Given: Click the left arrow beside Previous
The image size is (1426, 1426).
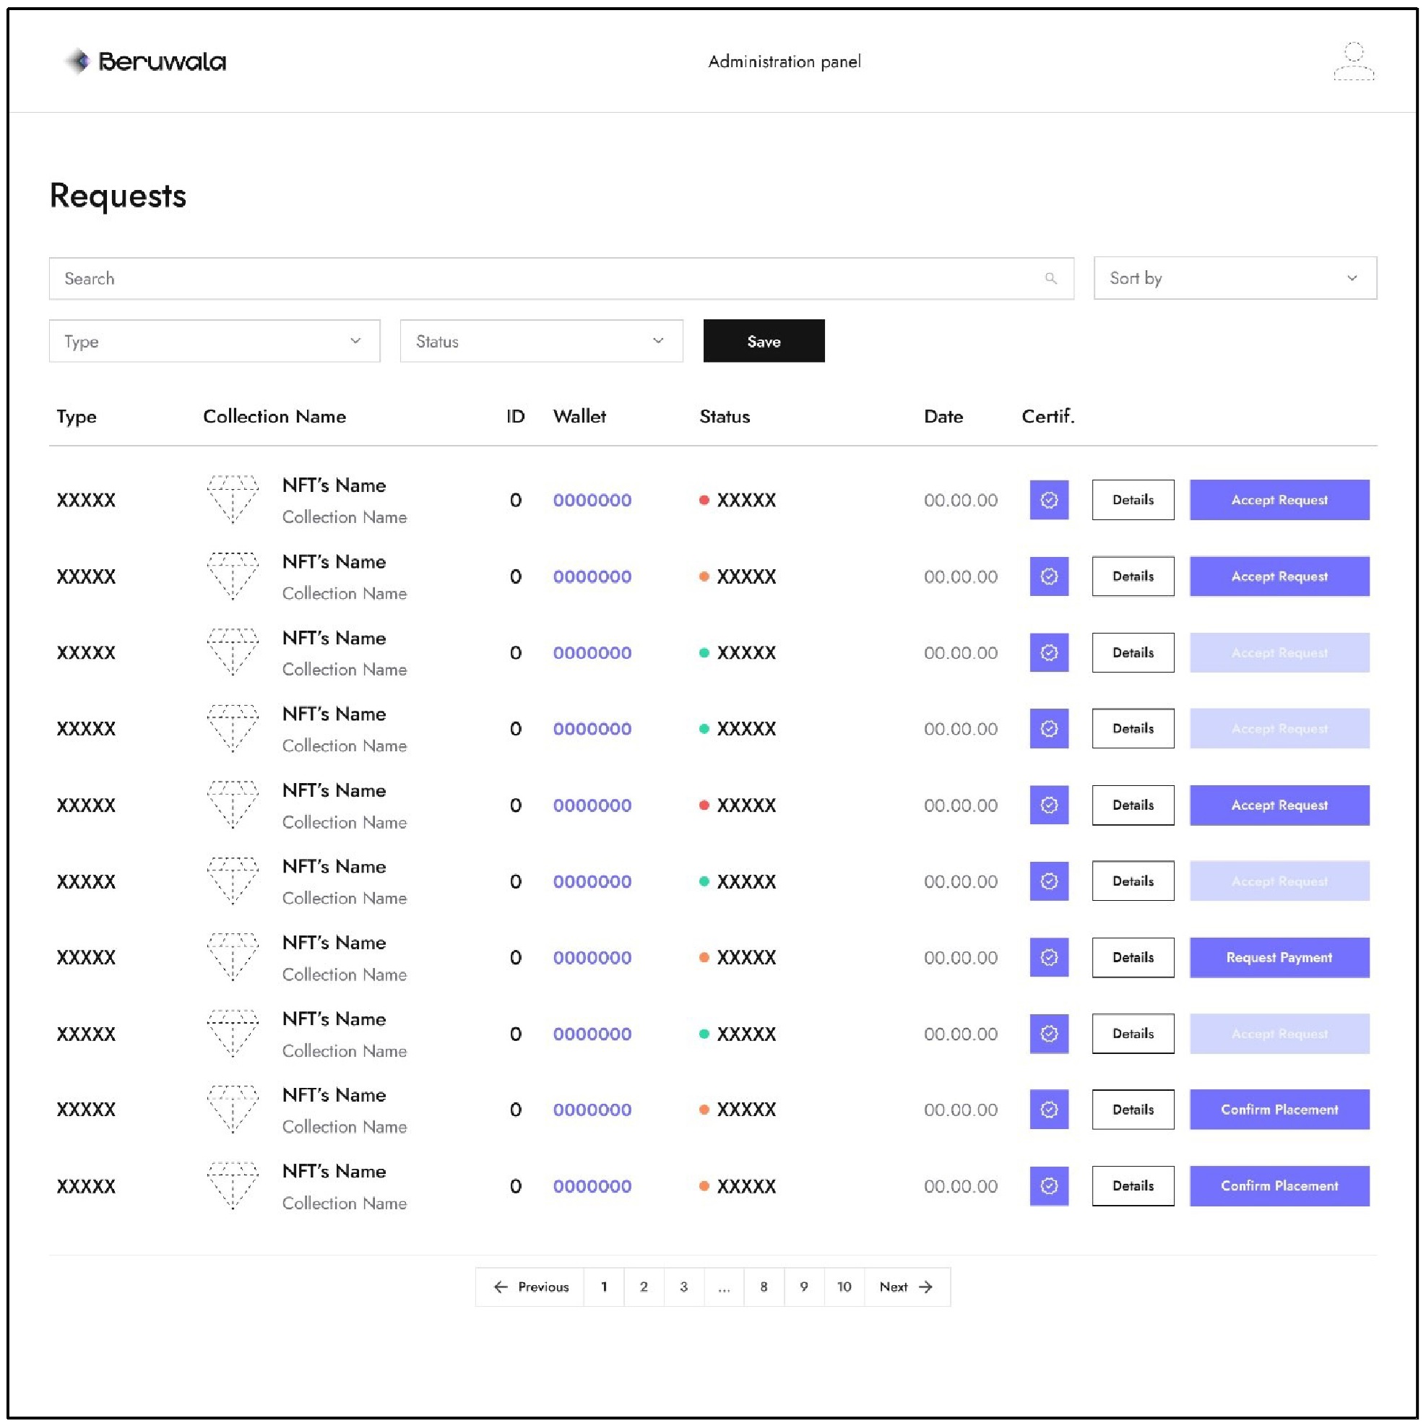Looking at the screenshot, I should click(x=501, y=1287).
